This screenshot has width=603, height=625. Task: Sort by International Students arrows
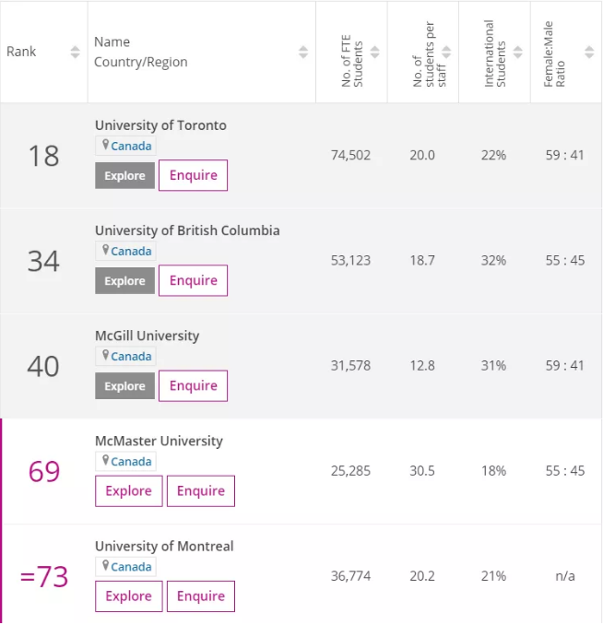[517, 52]
